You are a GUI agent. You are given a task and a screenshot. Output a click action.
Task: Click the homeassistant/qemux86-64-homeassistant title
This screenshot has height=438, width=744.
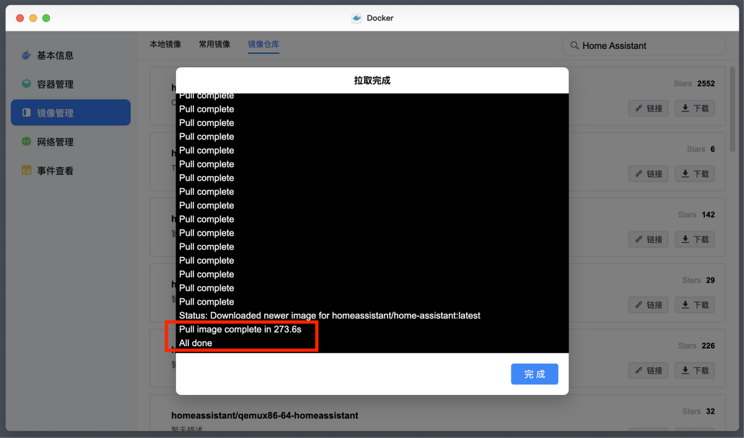point(265,415)
